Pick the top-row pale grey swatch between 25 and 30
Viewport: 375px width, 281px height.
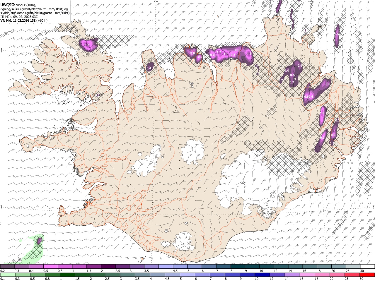point(353,267)
